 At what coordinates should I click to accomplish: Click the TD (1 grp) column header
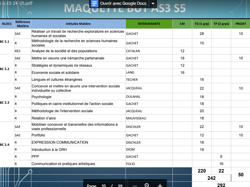click(202, 24)
